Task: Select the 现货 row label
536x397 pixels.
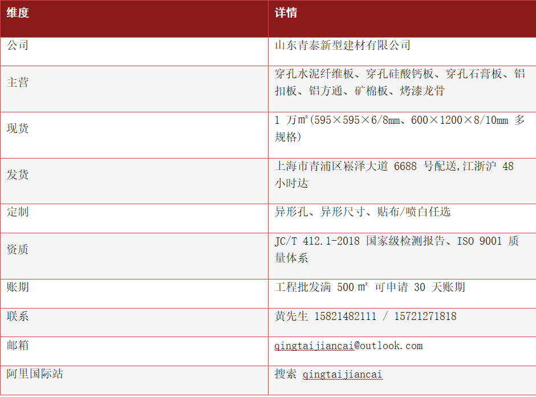Action: (18, 128)
